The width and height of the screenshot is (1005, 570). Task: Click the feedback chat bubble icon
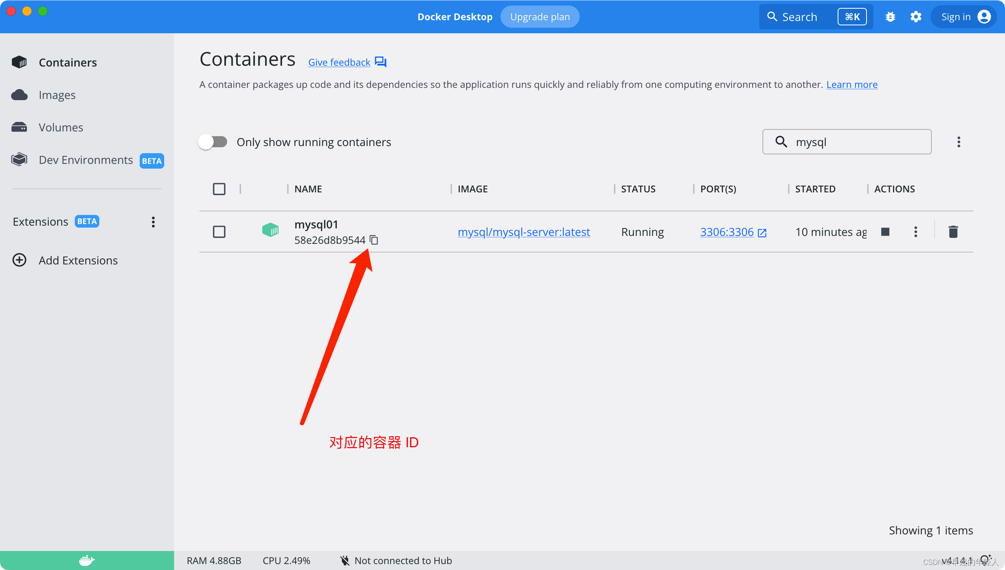coord(381,62)
